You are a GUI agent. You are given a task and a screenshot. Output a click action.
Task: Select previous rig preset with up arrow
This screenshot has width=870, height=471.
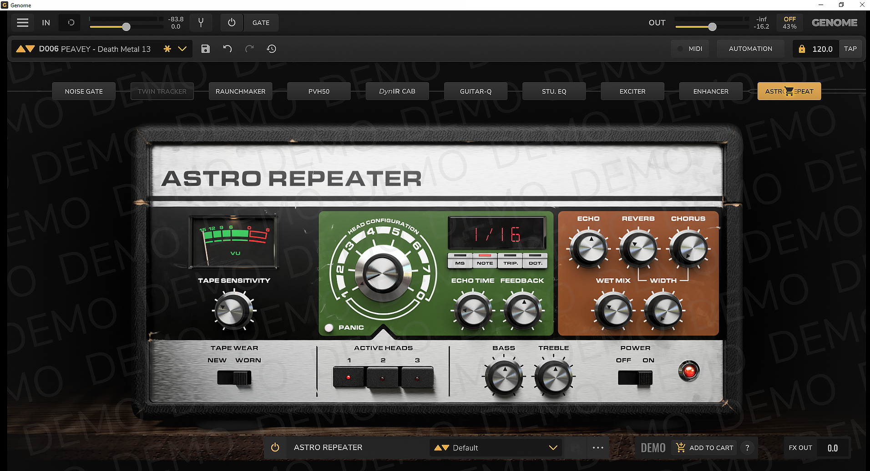point(20,49)
